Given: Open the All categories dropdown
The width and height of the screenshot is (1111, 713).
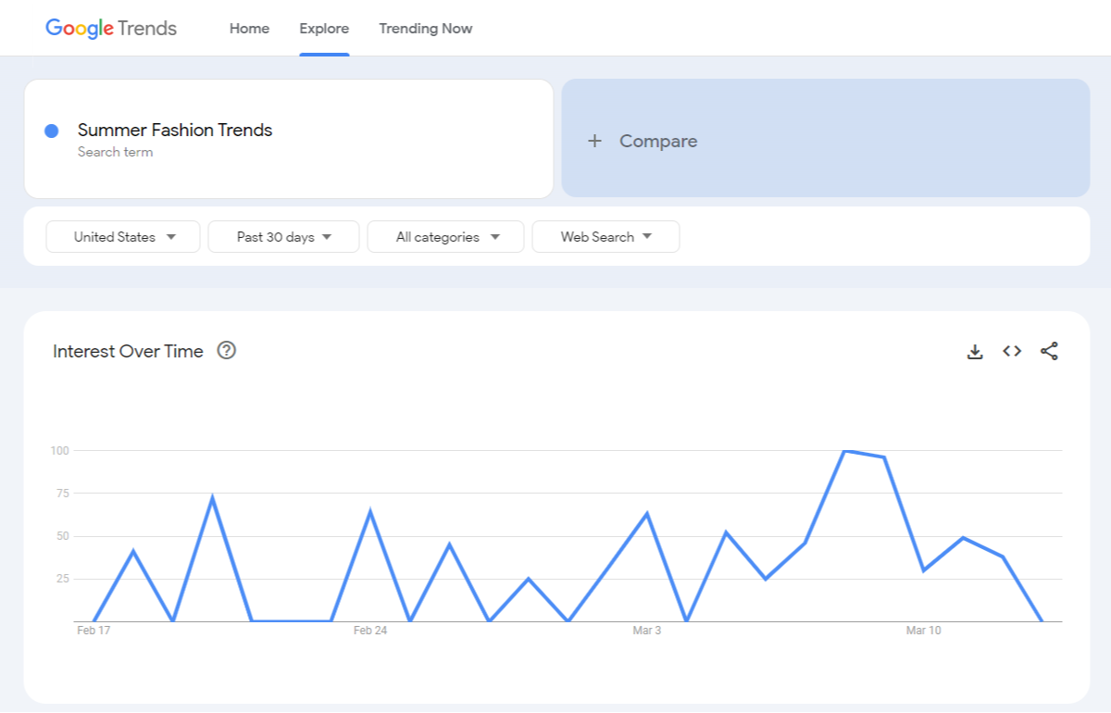Looking at the screenshot, I should pyautogui.click(x=445, y=237).
